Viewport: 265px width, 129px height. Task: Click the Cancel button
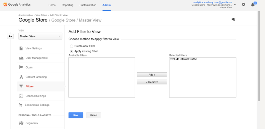point(94,115)
